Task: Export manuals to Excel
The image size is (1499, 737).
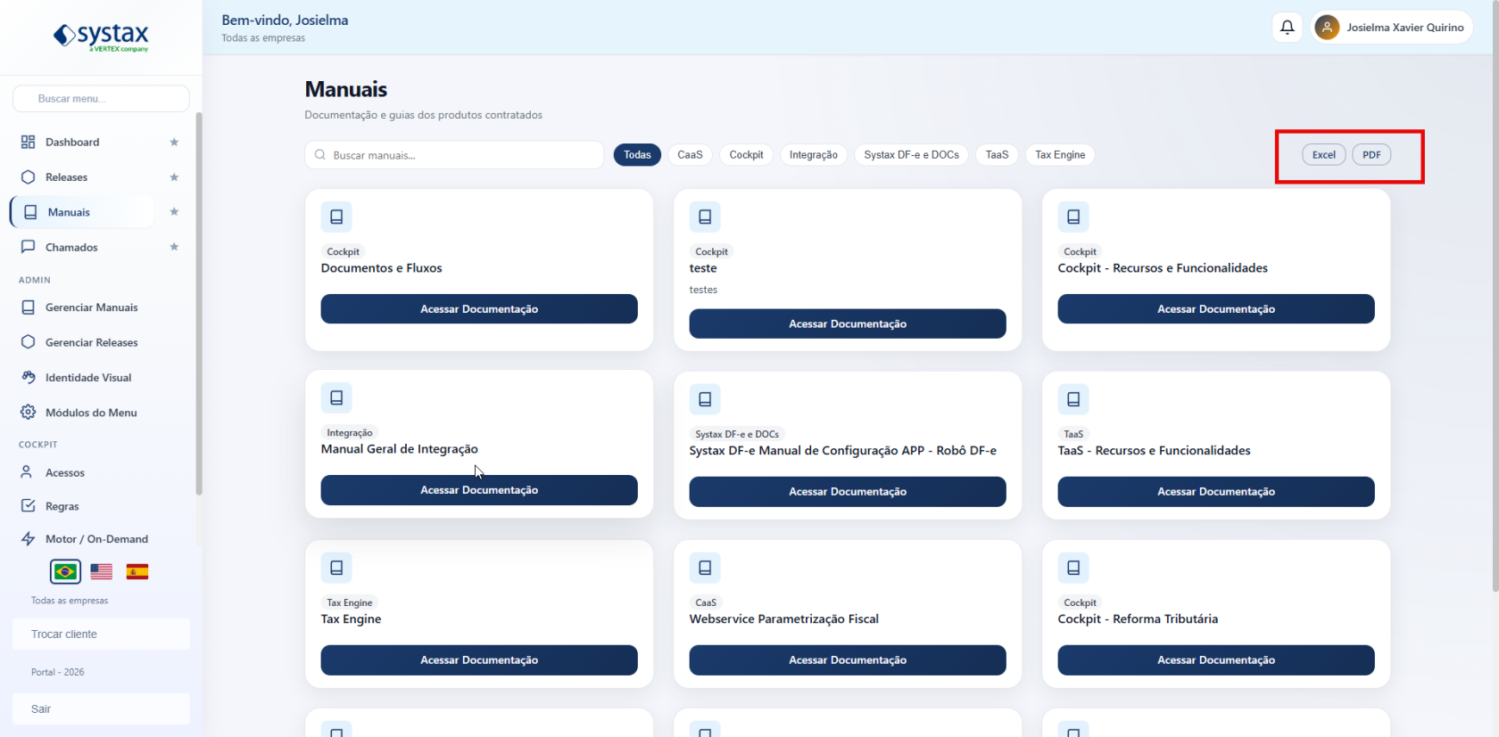Action: coord(1324,155)
